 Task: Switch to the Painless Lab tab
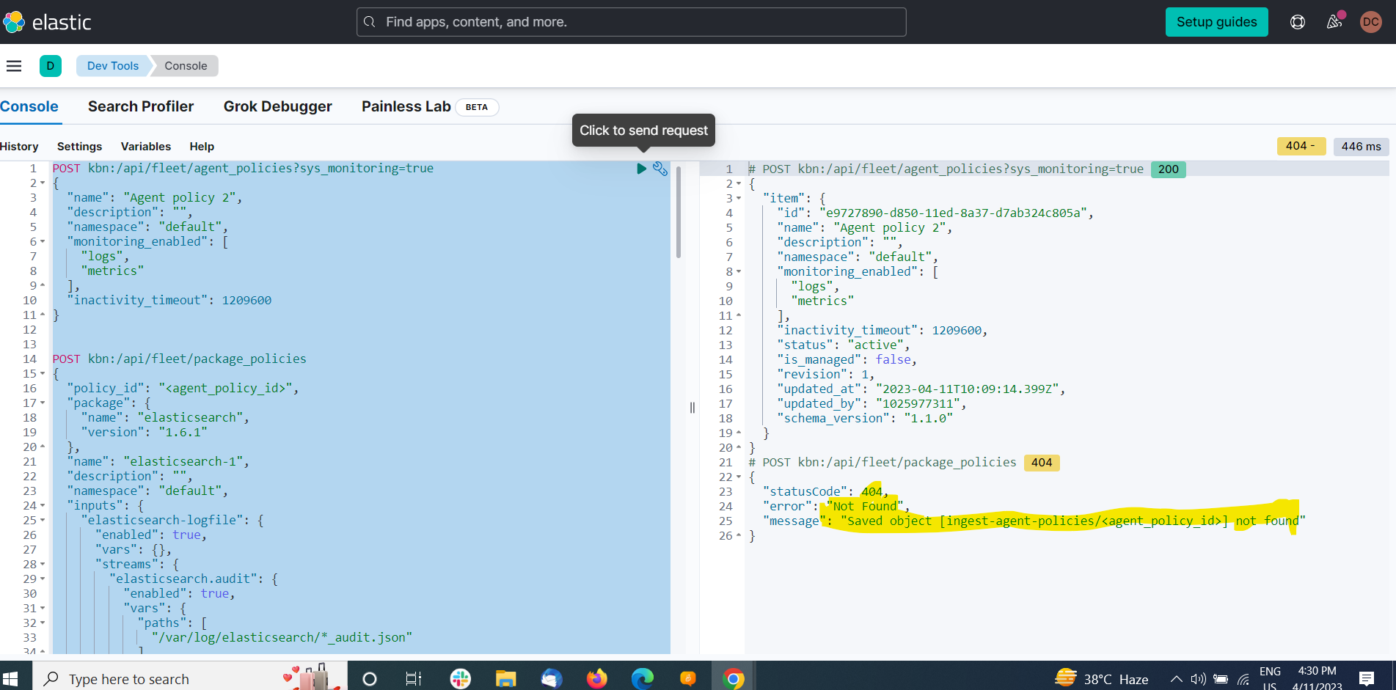pos(430,107)
